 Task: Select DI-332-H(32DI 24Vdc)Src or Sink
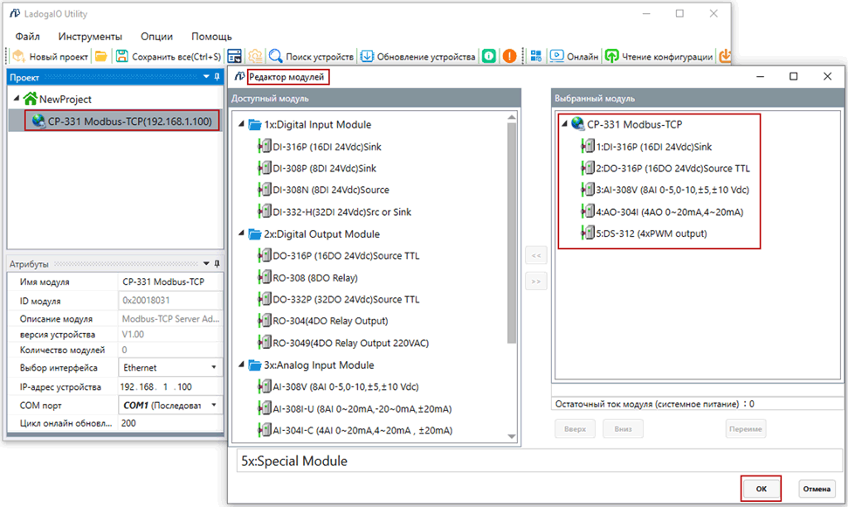341,212
